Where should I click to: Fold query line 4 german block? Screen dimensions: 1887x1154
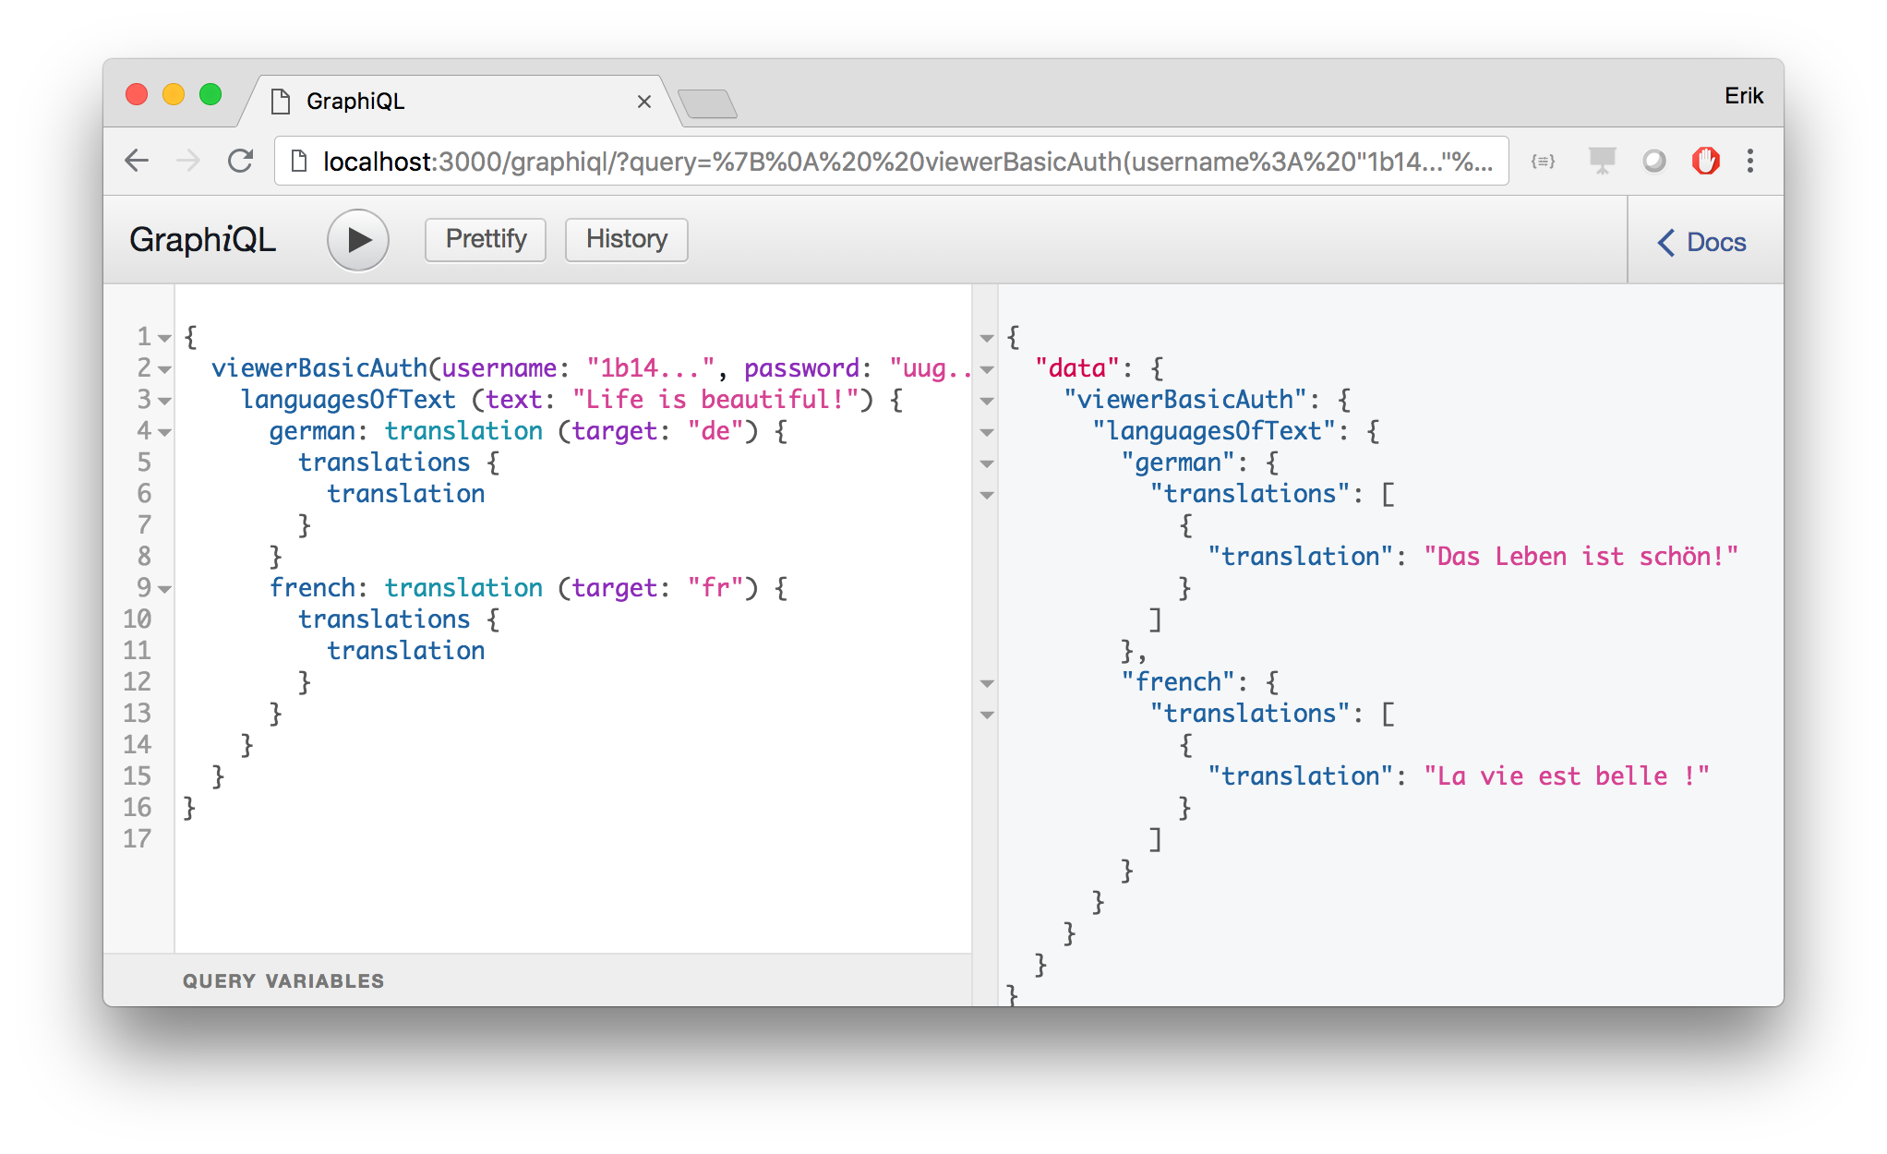coord(164,432)
